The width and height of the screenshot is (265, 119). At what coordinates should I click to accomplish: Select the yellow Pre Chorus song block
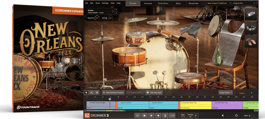click(x=196, y=105)
